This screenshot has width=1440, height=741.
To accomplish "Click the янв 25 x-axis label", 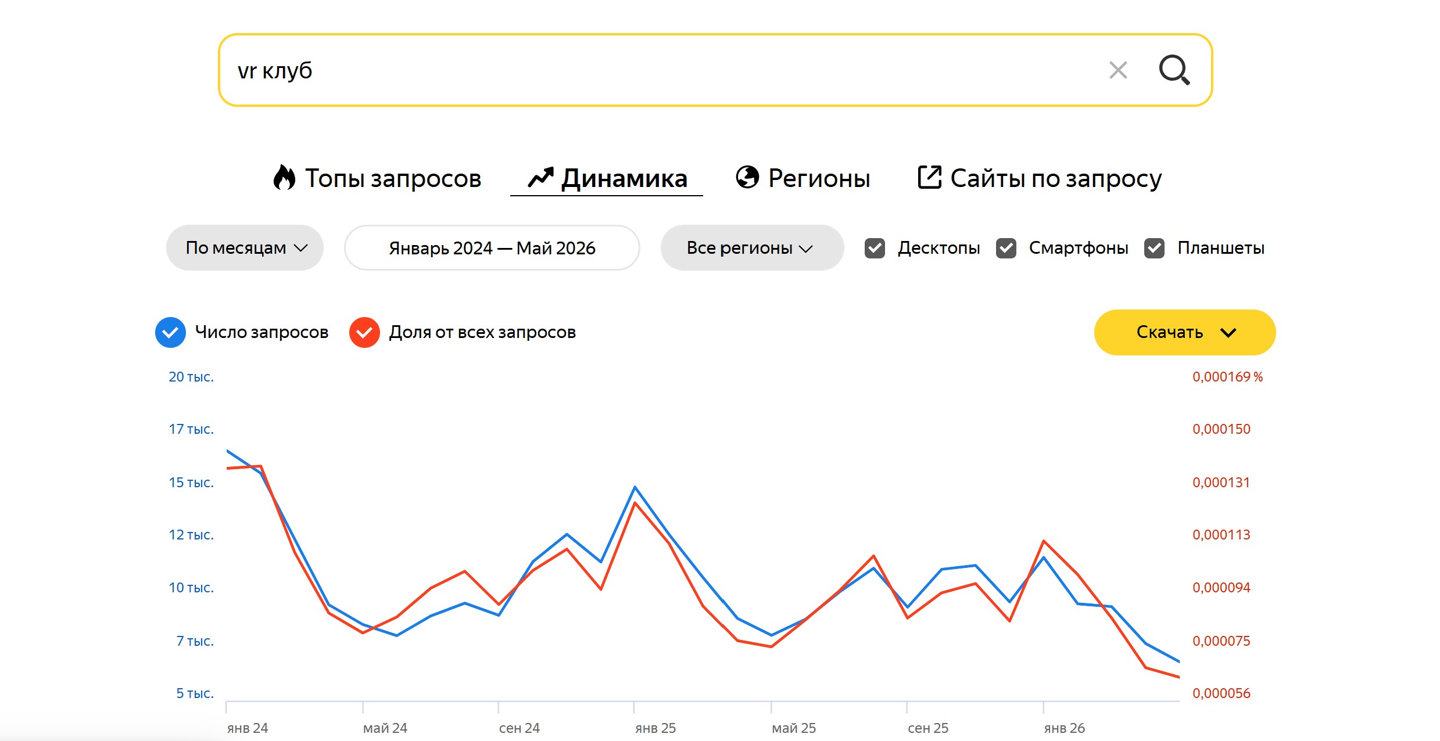I will (655, 728).
